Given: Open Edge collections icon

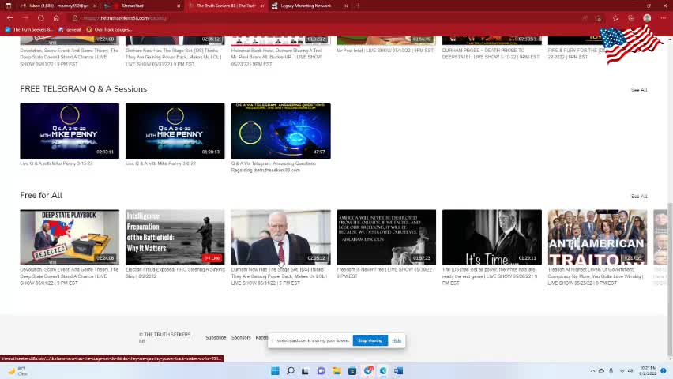Looking at the screenshot, I should (x=631, y=18).
